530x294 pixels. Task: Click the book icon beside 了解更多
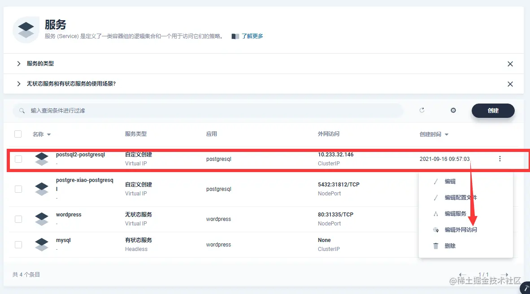pyautogui.click(x=235, y=36)
